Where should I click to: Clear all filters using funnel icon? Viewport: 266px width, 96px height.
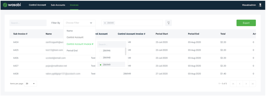tap(168, 23)
